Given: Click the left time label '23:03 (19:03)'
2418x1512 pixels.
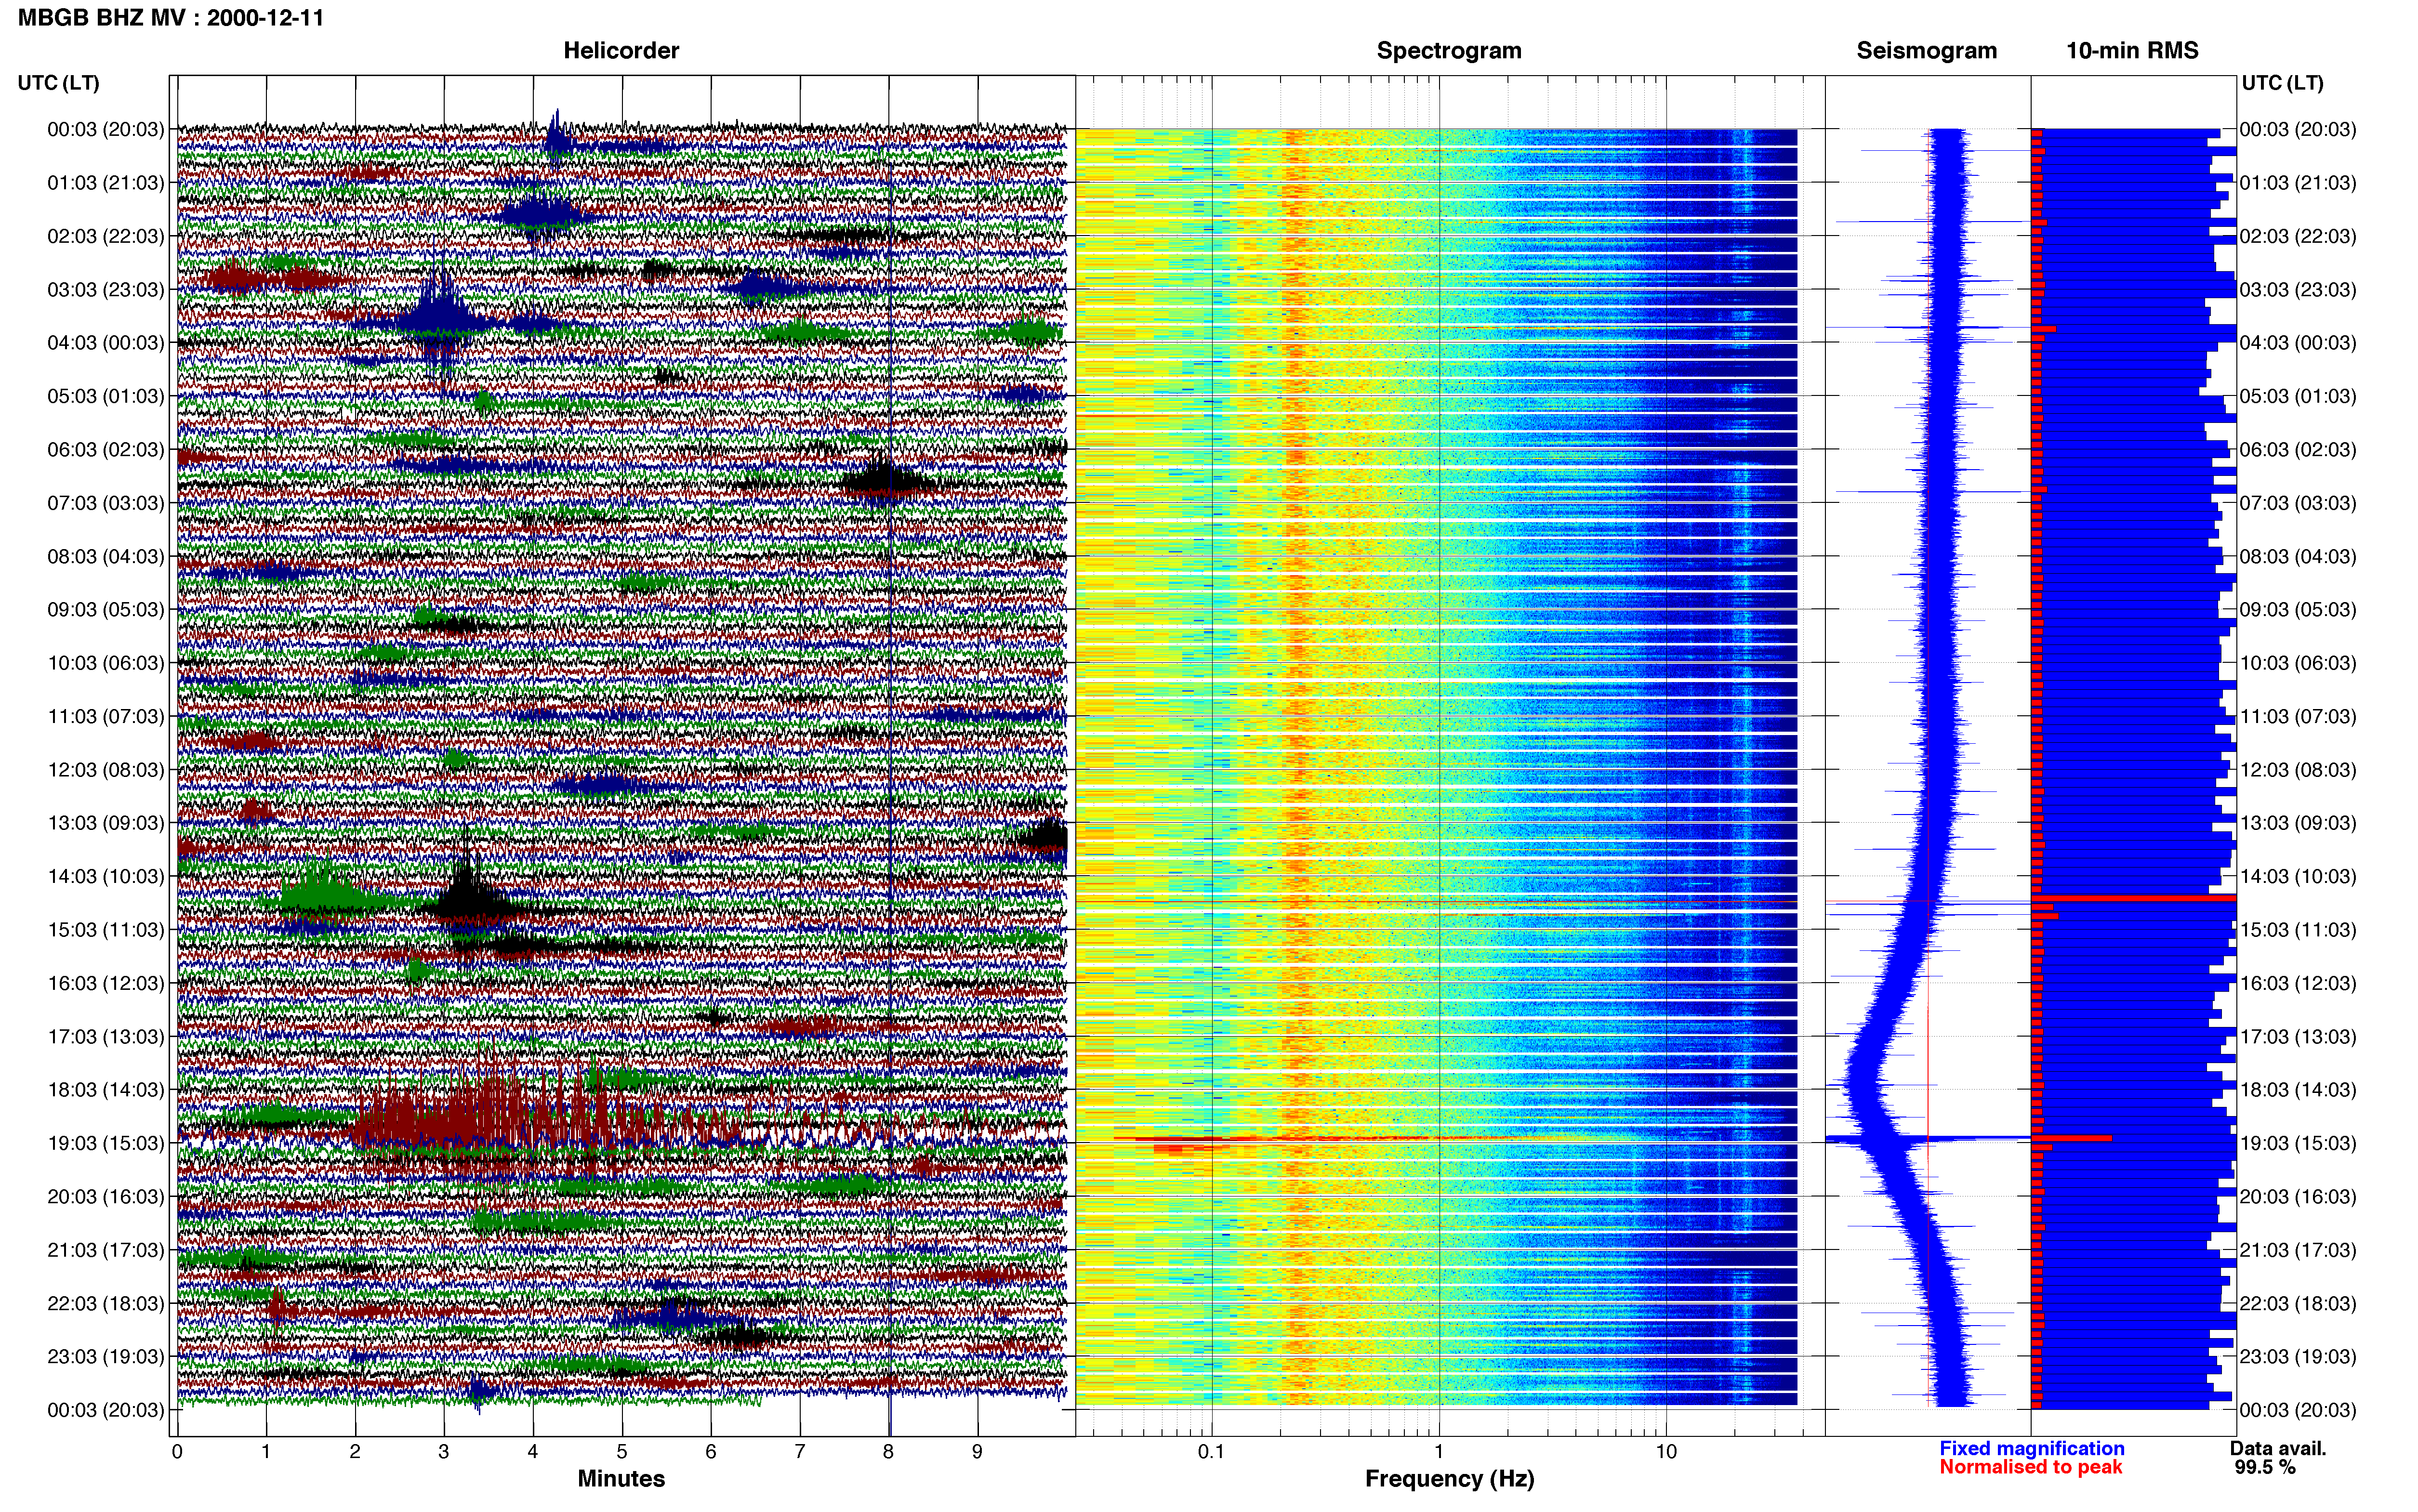Looking at the screenshot, I should click(x=105, y=1357).
